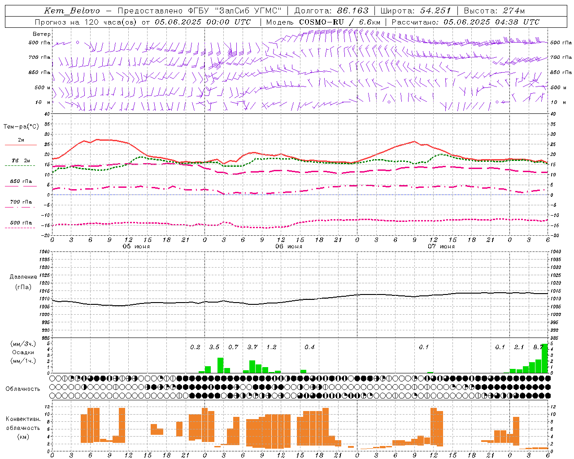
Task: Select the 'Долгота: 86.163' header value
Action: [x=331, y=11]
